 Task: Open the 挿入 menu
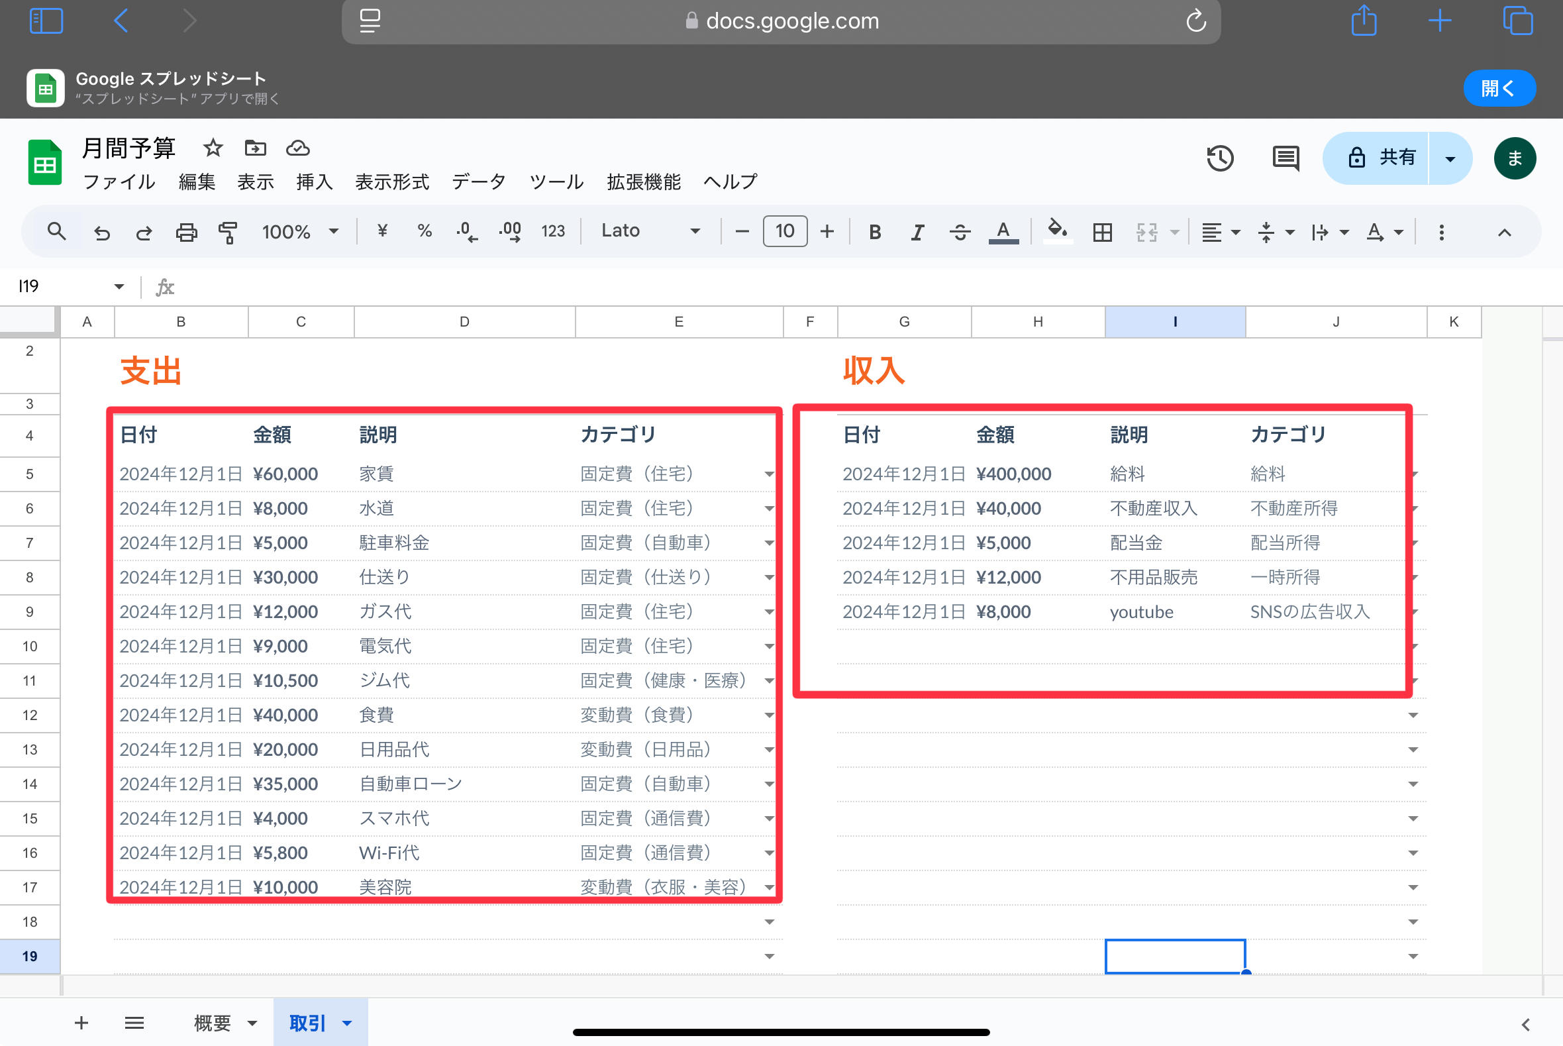tap(314, 182)
